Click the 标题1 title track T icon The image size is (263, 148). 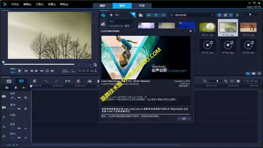[4, 117]
